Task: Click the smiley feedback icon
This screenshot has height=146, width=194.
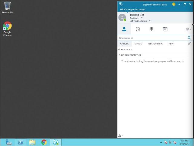Action: point(174,4)
